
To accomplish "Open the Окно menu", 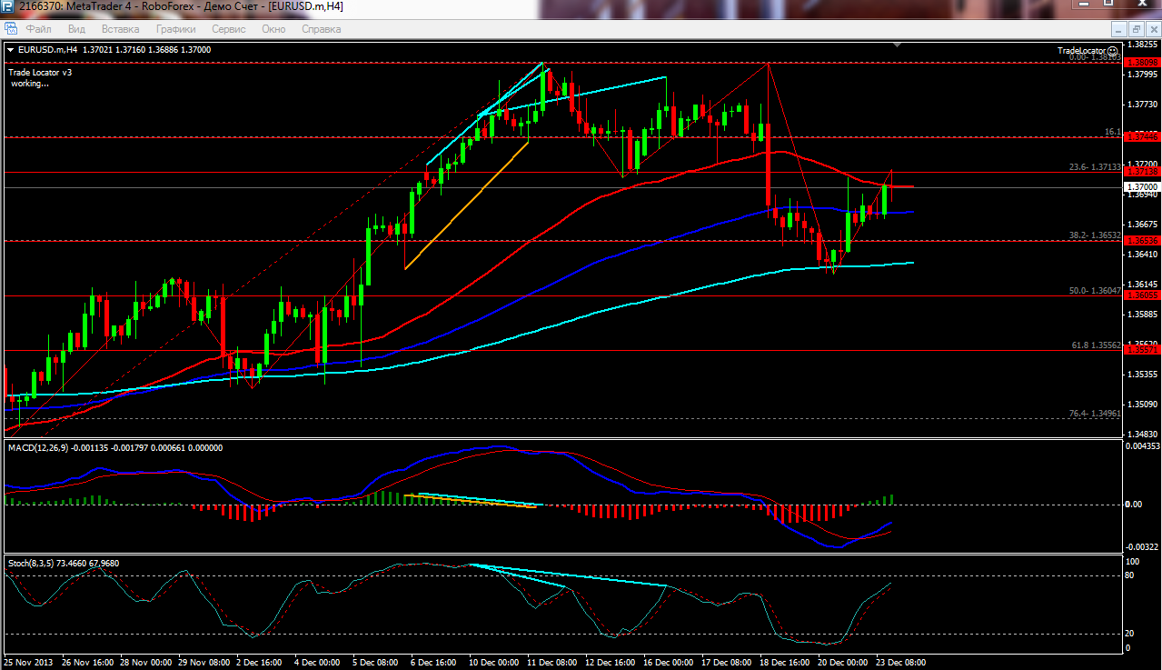I will pyautogui.click(x=273, y=29).
